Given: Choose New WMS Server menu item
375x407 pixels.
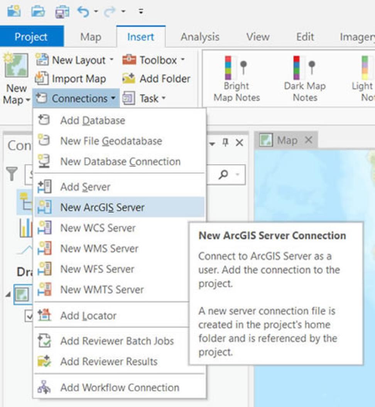Looking at the screenshot, I should click(111, 248).
